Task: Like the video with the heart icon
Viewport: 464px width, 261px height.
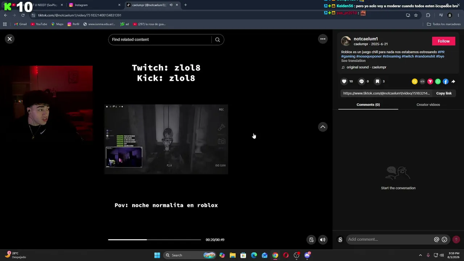Action: (x=344, y=81)
